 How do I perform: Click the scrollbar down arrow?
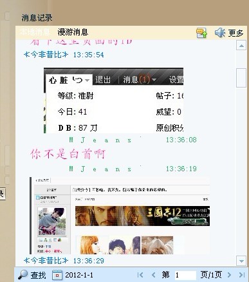pos(241,261)
